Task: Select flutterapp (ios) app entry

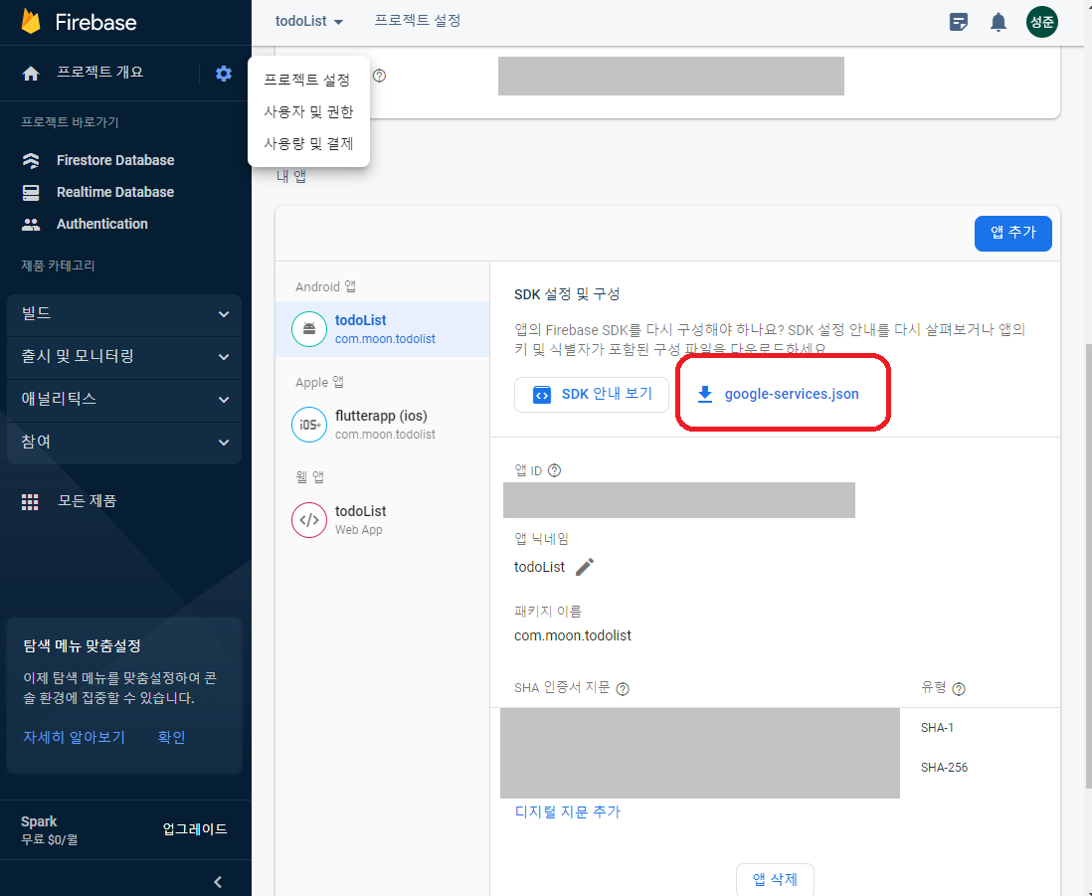Action: 382,425
